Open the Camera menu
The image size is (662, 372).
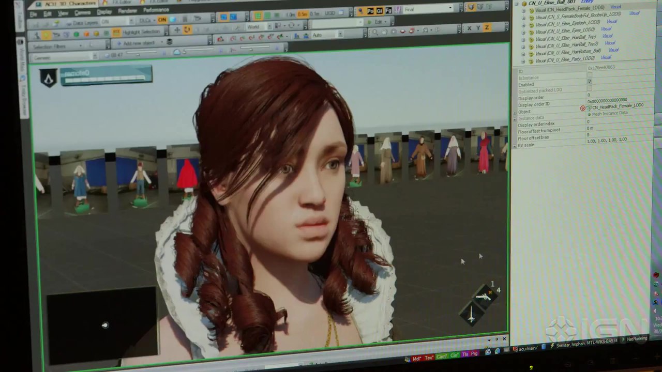pyautogui.click(x=82, y=13)
